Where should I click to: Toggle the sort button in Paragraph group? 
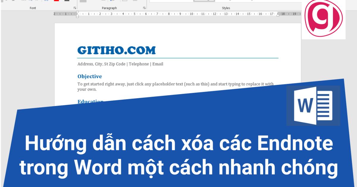point(103,1)
